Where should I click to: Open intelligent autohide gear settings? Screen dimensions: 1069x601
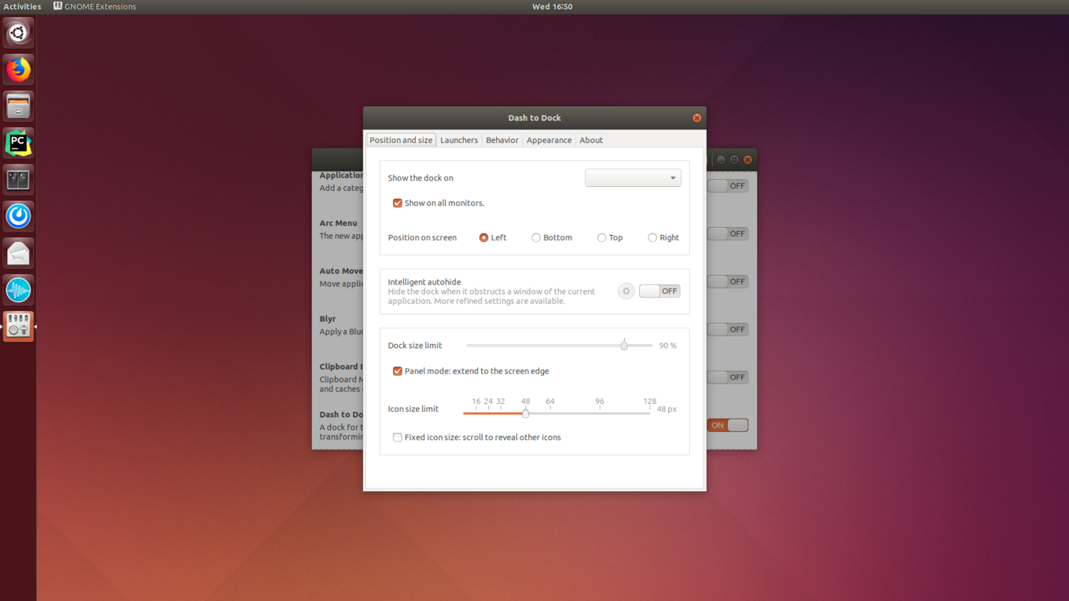click(x=626, y=291)
